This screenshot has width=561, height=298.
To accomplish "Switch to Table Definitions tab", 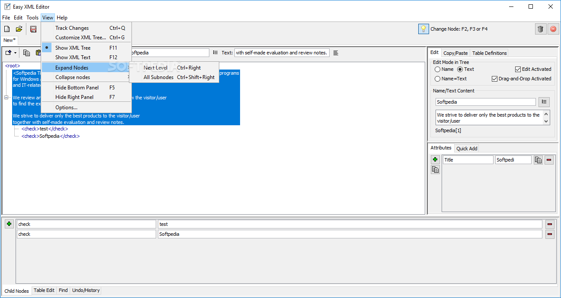I will tap(489, 53).
